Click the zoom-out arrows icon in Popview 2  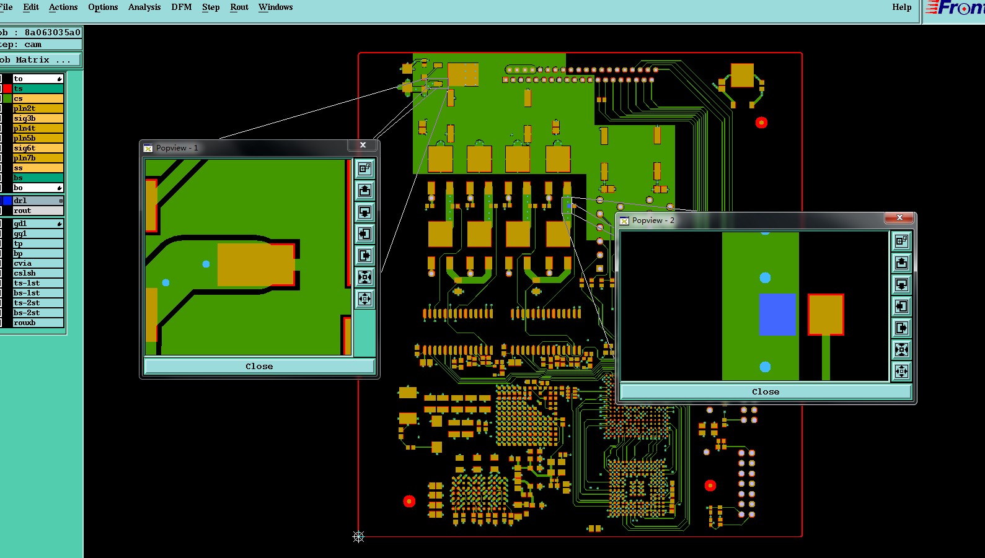(x=901, y=371)
